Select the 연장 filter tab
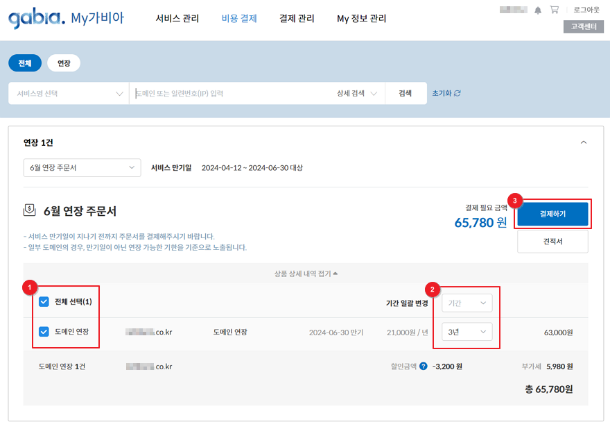610x429 pixels. (64, 63)
